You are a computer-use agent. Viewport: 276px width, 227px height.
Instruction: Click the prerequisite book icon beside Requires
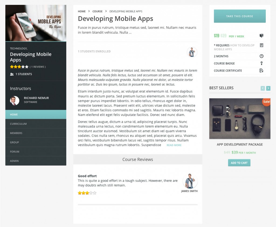tap(261, 45)
